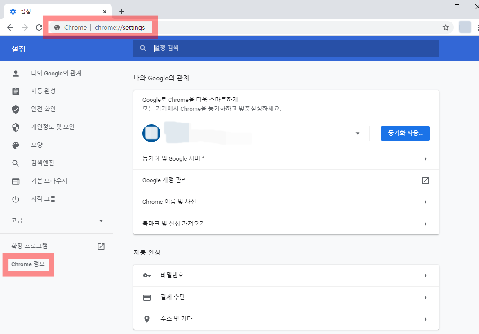Click the palette icon beside 모양
479x334 pixels.
pyautogui.click(x=16, y=145)
